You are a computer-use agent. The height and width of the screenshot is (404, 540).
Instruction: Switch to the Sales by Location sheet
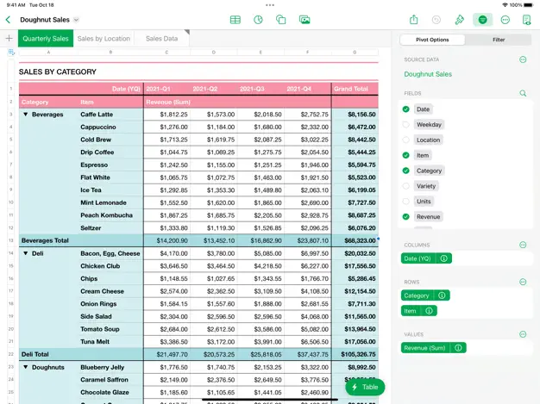[104, 39]
